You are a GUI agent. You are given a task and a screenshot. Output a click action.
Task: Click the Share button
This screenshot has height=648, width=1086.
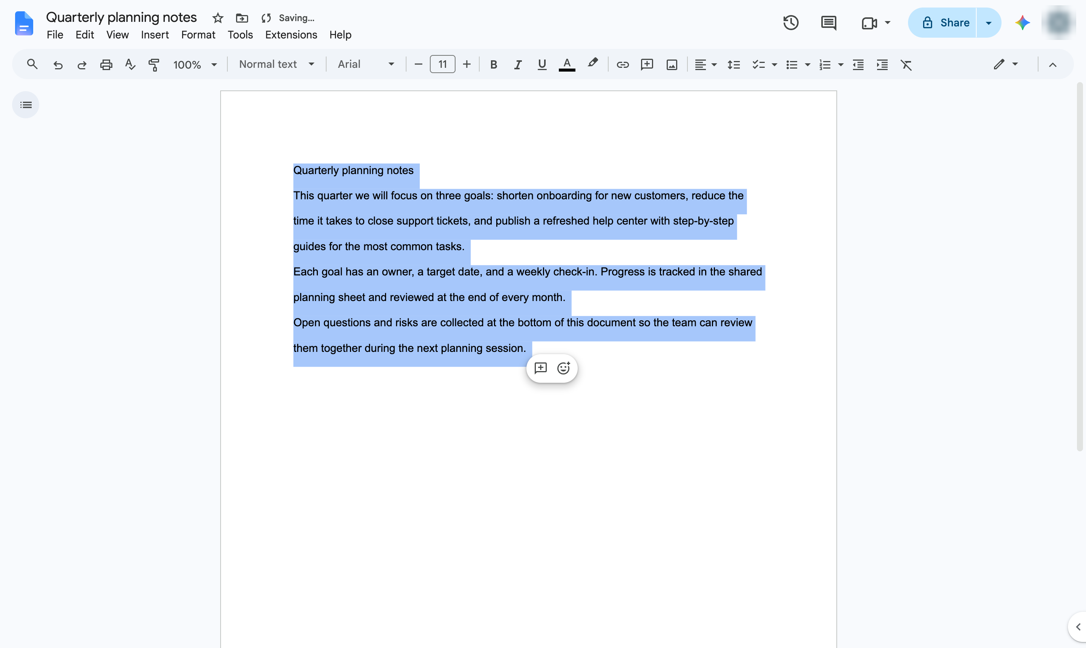click(x=942, y=23)
